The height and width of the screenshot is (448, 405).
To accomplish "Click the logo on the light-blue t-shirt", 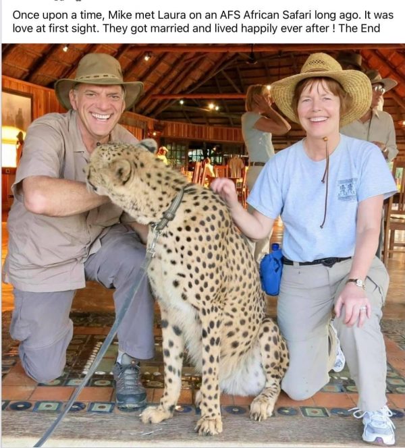I will click(346, 189).
